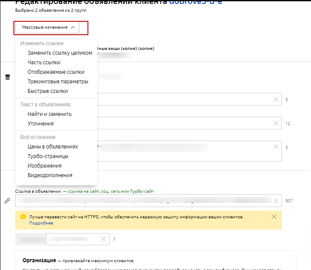
Task: Choose Изображения from the dropdown menu
Action: coord(44,166)
